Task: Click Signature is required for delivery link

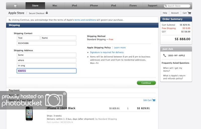Action: click(x=107, y=52)
